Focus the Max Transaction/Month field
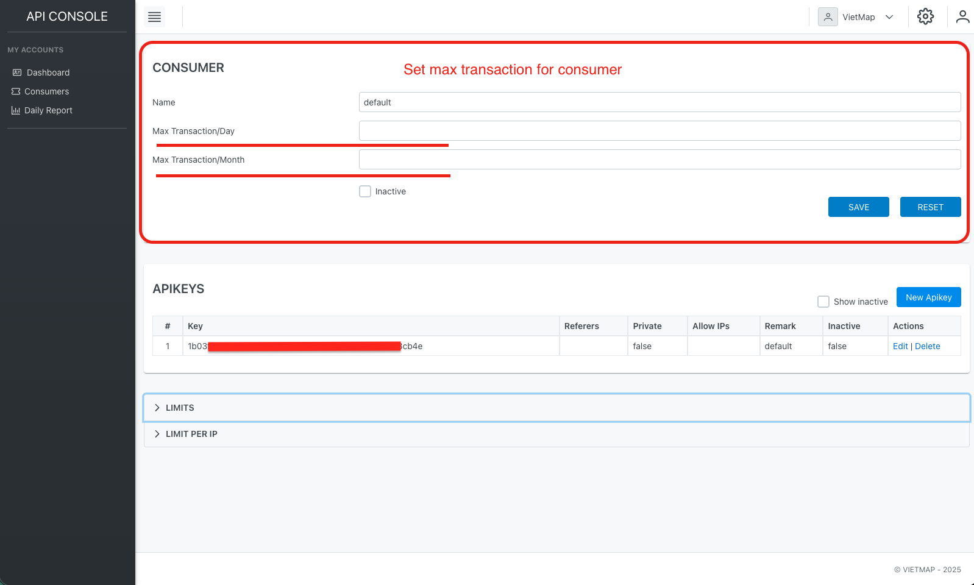Viewport: 974px width, 585px height. (x=659, y=160)
